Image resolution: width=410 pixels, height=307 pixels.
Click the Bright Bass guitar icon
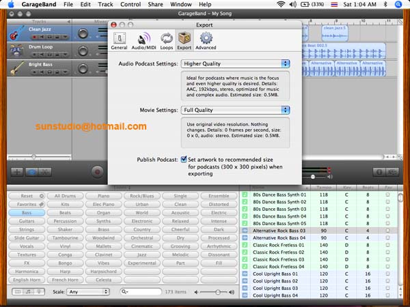point(16,68)
